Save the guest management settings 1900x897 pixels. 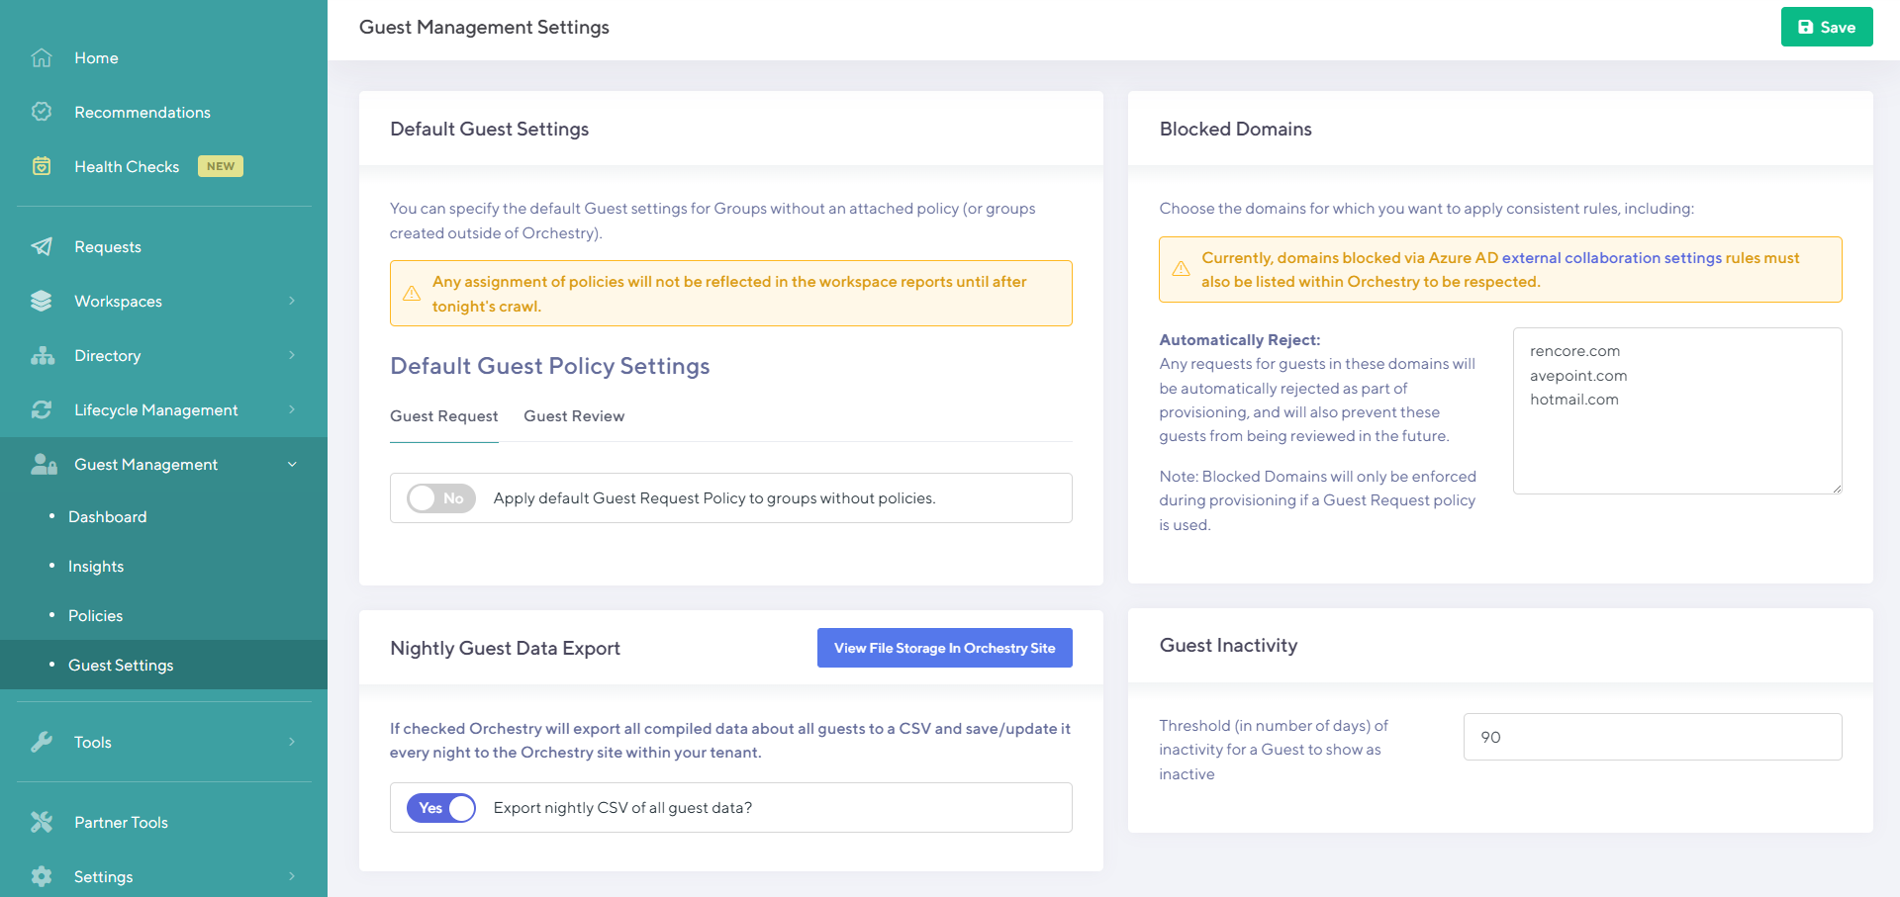(x=1826, y=28)
